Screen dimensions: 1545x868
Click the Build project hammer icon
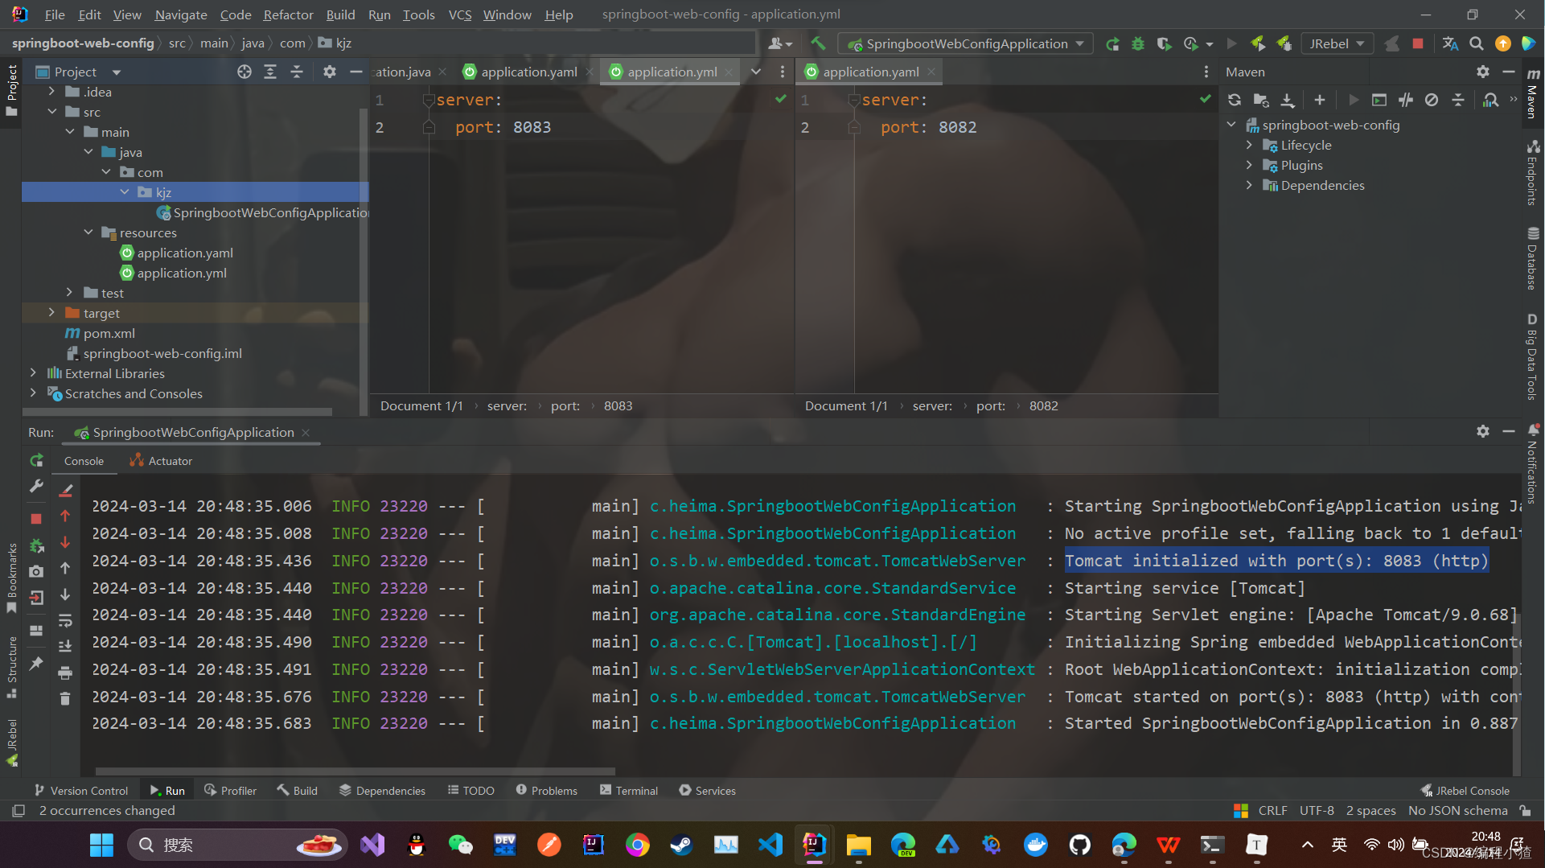(x=818, y=43)
